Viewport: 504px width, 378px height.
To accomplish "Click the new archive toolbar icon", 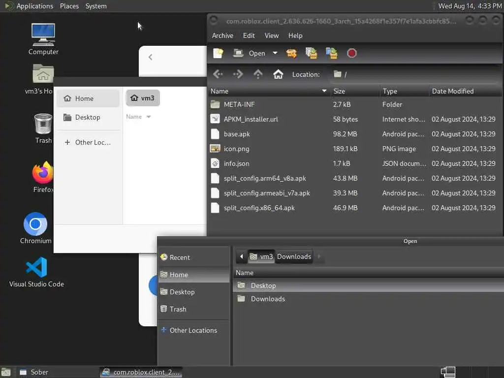I will pos(218,53).
